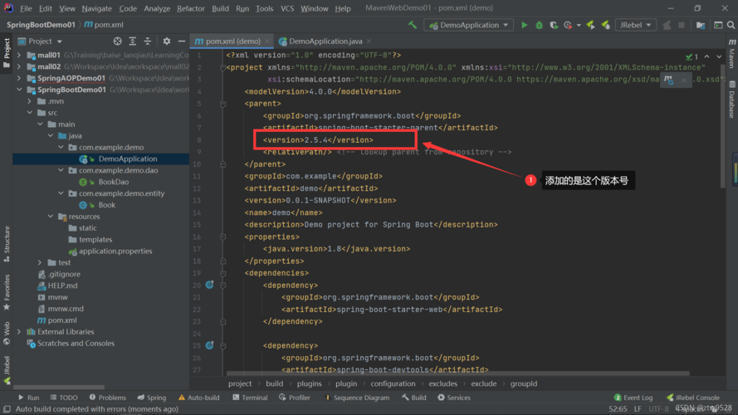This screenshot has width=738, height=415.
Task: Open the Favorites tool window sidebar
Action: click(7, 291)
